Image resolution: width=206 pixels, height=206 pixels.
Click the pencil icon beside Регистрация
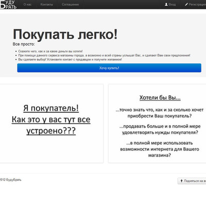pyautogui.click(x=186, y=5)
